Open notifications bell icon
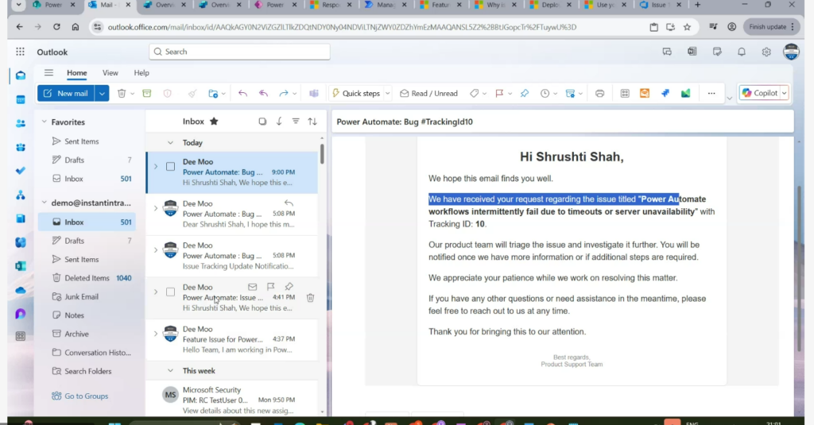This screenshot has height=425, width=814. 742,52
